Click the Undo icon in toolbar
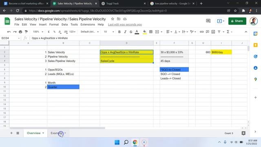 tap(9, 32)
